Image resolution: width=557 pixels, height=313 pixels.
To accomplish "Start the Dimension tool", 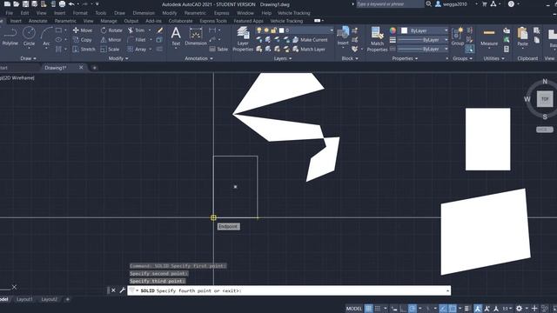I will point(196,37).
